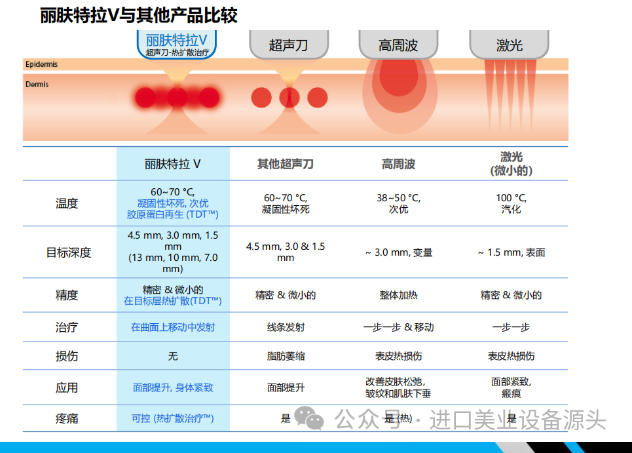Select the 高周波 device tab
This screenshot has height=453, width=632.
(x=398, y=45)
